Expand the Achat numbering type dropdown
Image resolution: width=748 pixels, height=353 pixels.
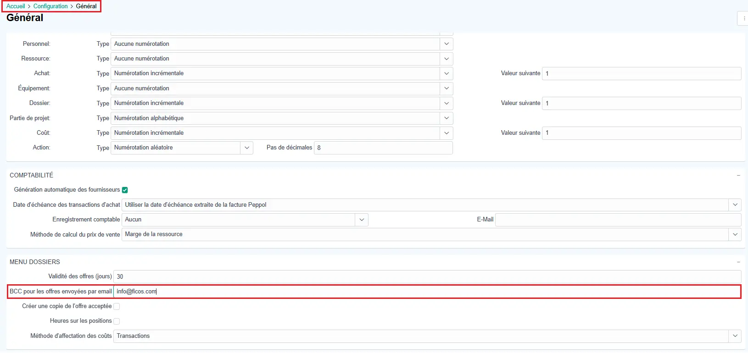tap(446, 73)
